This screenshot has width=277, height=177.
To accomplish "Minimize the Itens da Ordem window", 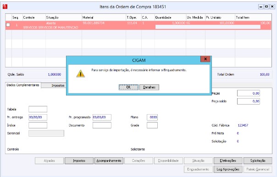I will 260,7.
